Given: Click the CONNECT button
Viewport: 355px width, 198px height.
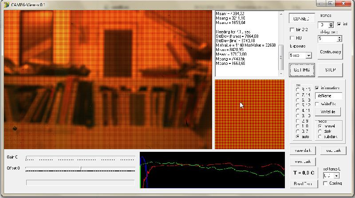Looking at the screenshot, I should pyautogui.click(x=302, y=18).
